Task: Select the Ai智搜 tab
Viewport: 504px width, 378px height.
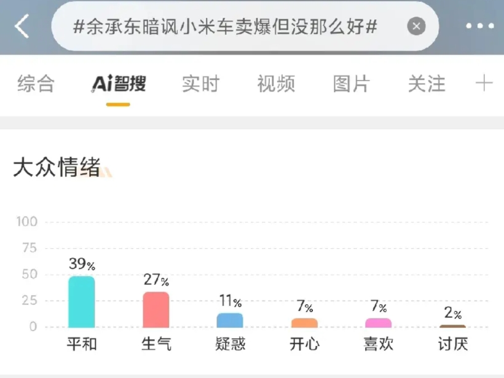Action: pyautogui.click(x=119, y=84)
